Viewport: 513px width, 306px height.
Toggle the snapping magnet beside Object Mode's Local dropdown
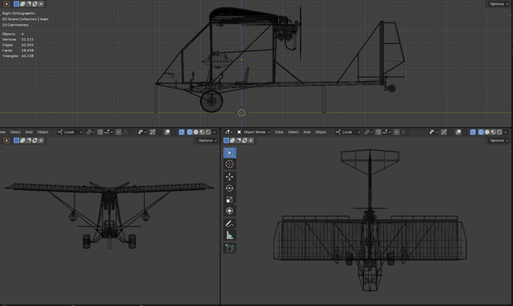pyautogui.click(x=378, y=132)
